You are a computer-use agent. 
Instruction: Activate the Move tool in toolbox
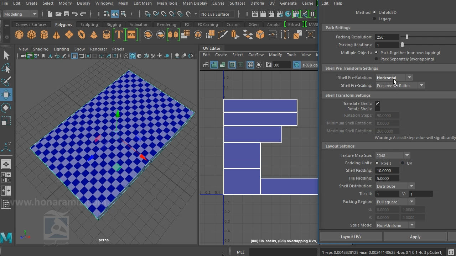point(6,95)
